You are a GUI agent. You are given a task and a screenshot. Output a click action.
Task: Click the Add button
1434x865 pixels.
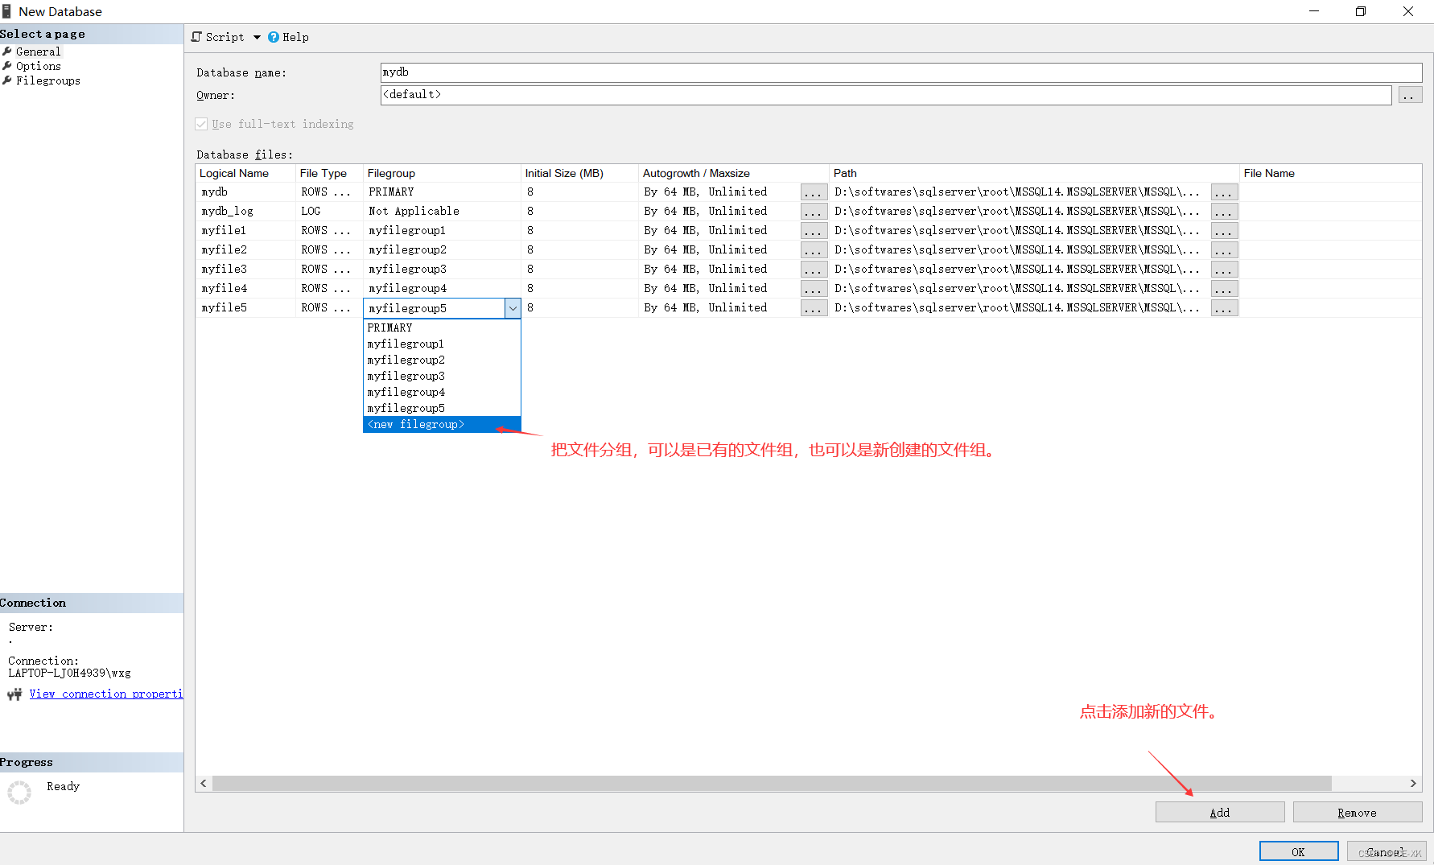click(x=1219, y=813)
